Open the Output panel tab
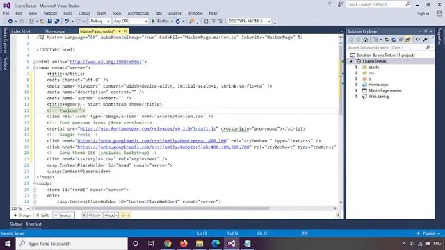 tap(16, 224)
